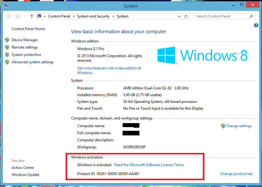The image size is (262, 187).
Task: Open Control Panel Home
Action: click(28, 29)
